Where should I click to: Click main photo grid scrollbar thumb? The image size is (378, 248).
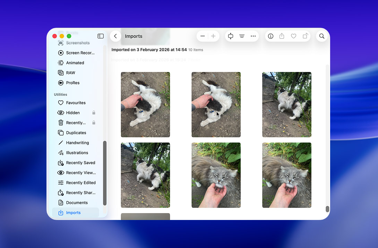pos(327,209)
